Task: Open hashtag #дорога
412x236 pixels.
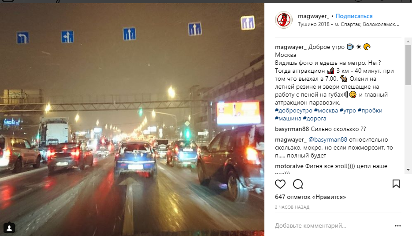Action: pyautogui.click(x=315, y=118)
